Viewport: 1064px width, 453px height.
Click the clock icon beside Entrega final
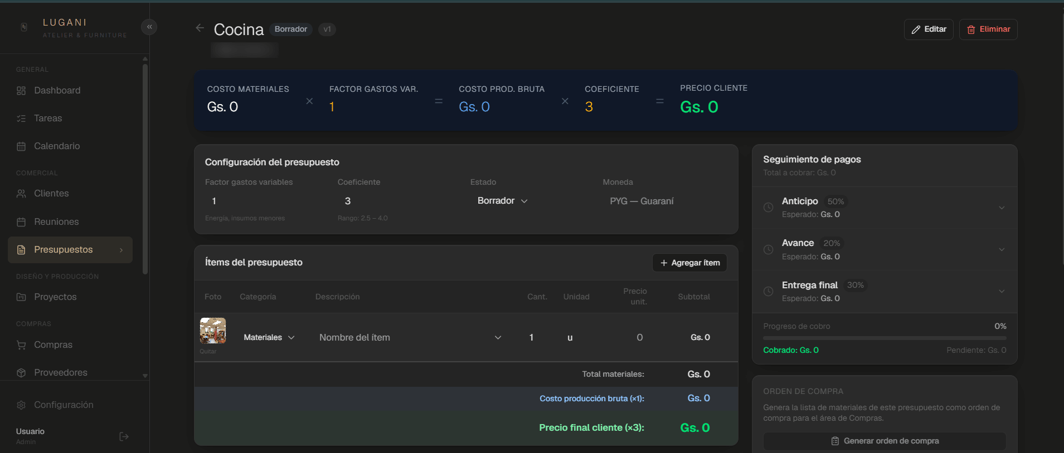pos(768,292)
